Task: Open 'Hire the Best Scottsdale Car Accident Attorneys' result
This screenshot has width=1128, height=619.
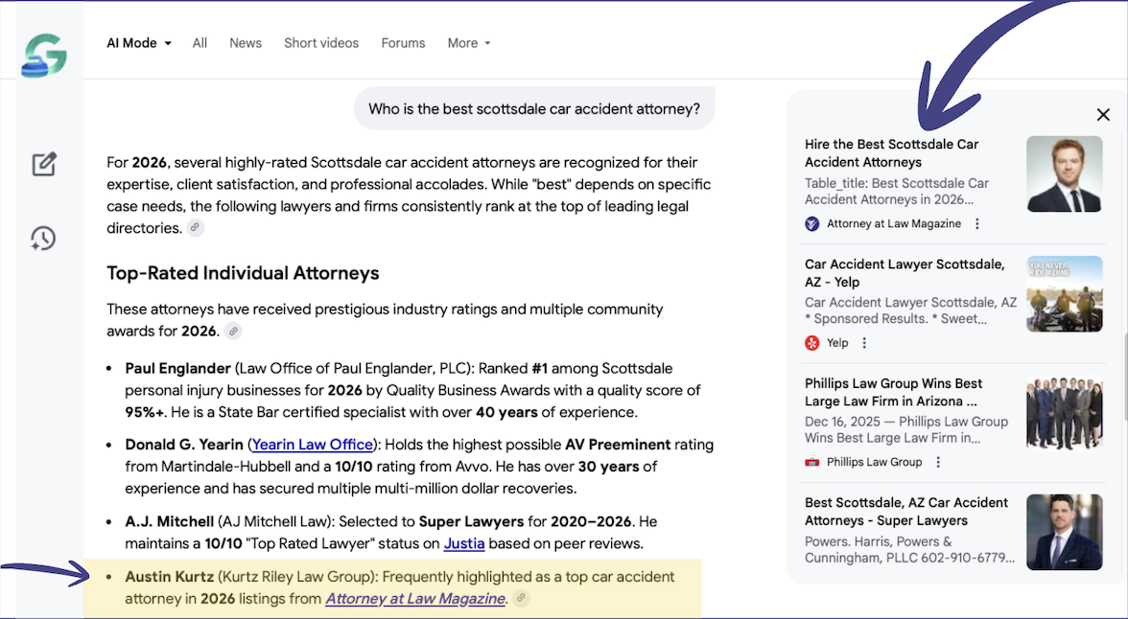Action: pos(891,153)
